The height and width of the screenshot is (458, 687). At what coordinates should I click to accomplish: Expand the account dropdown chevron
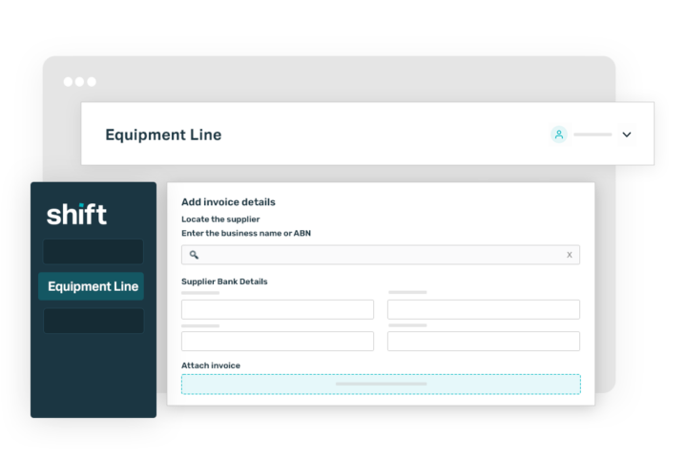click(627, 135)
